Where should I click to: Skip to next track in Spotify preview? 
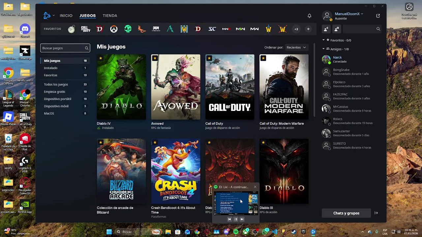[x=242, y=219]
